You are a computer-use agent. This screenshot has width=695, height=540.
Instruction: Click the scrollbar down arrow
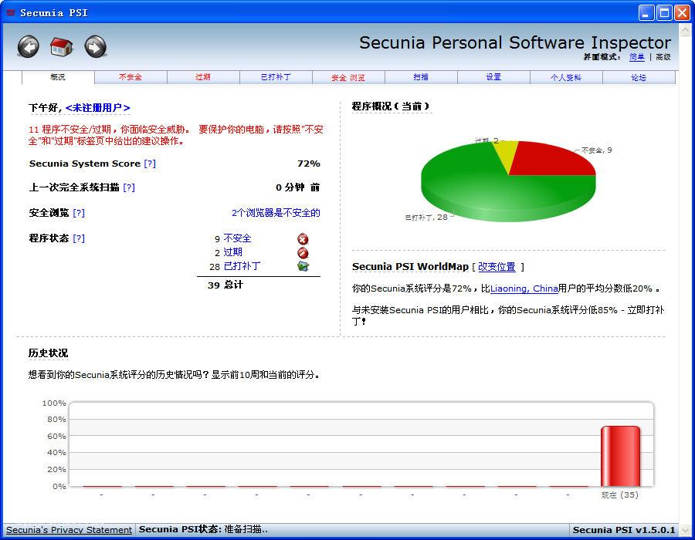tap(685, 529)
